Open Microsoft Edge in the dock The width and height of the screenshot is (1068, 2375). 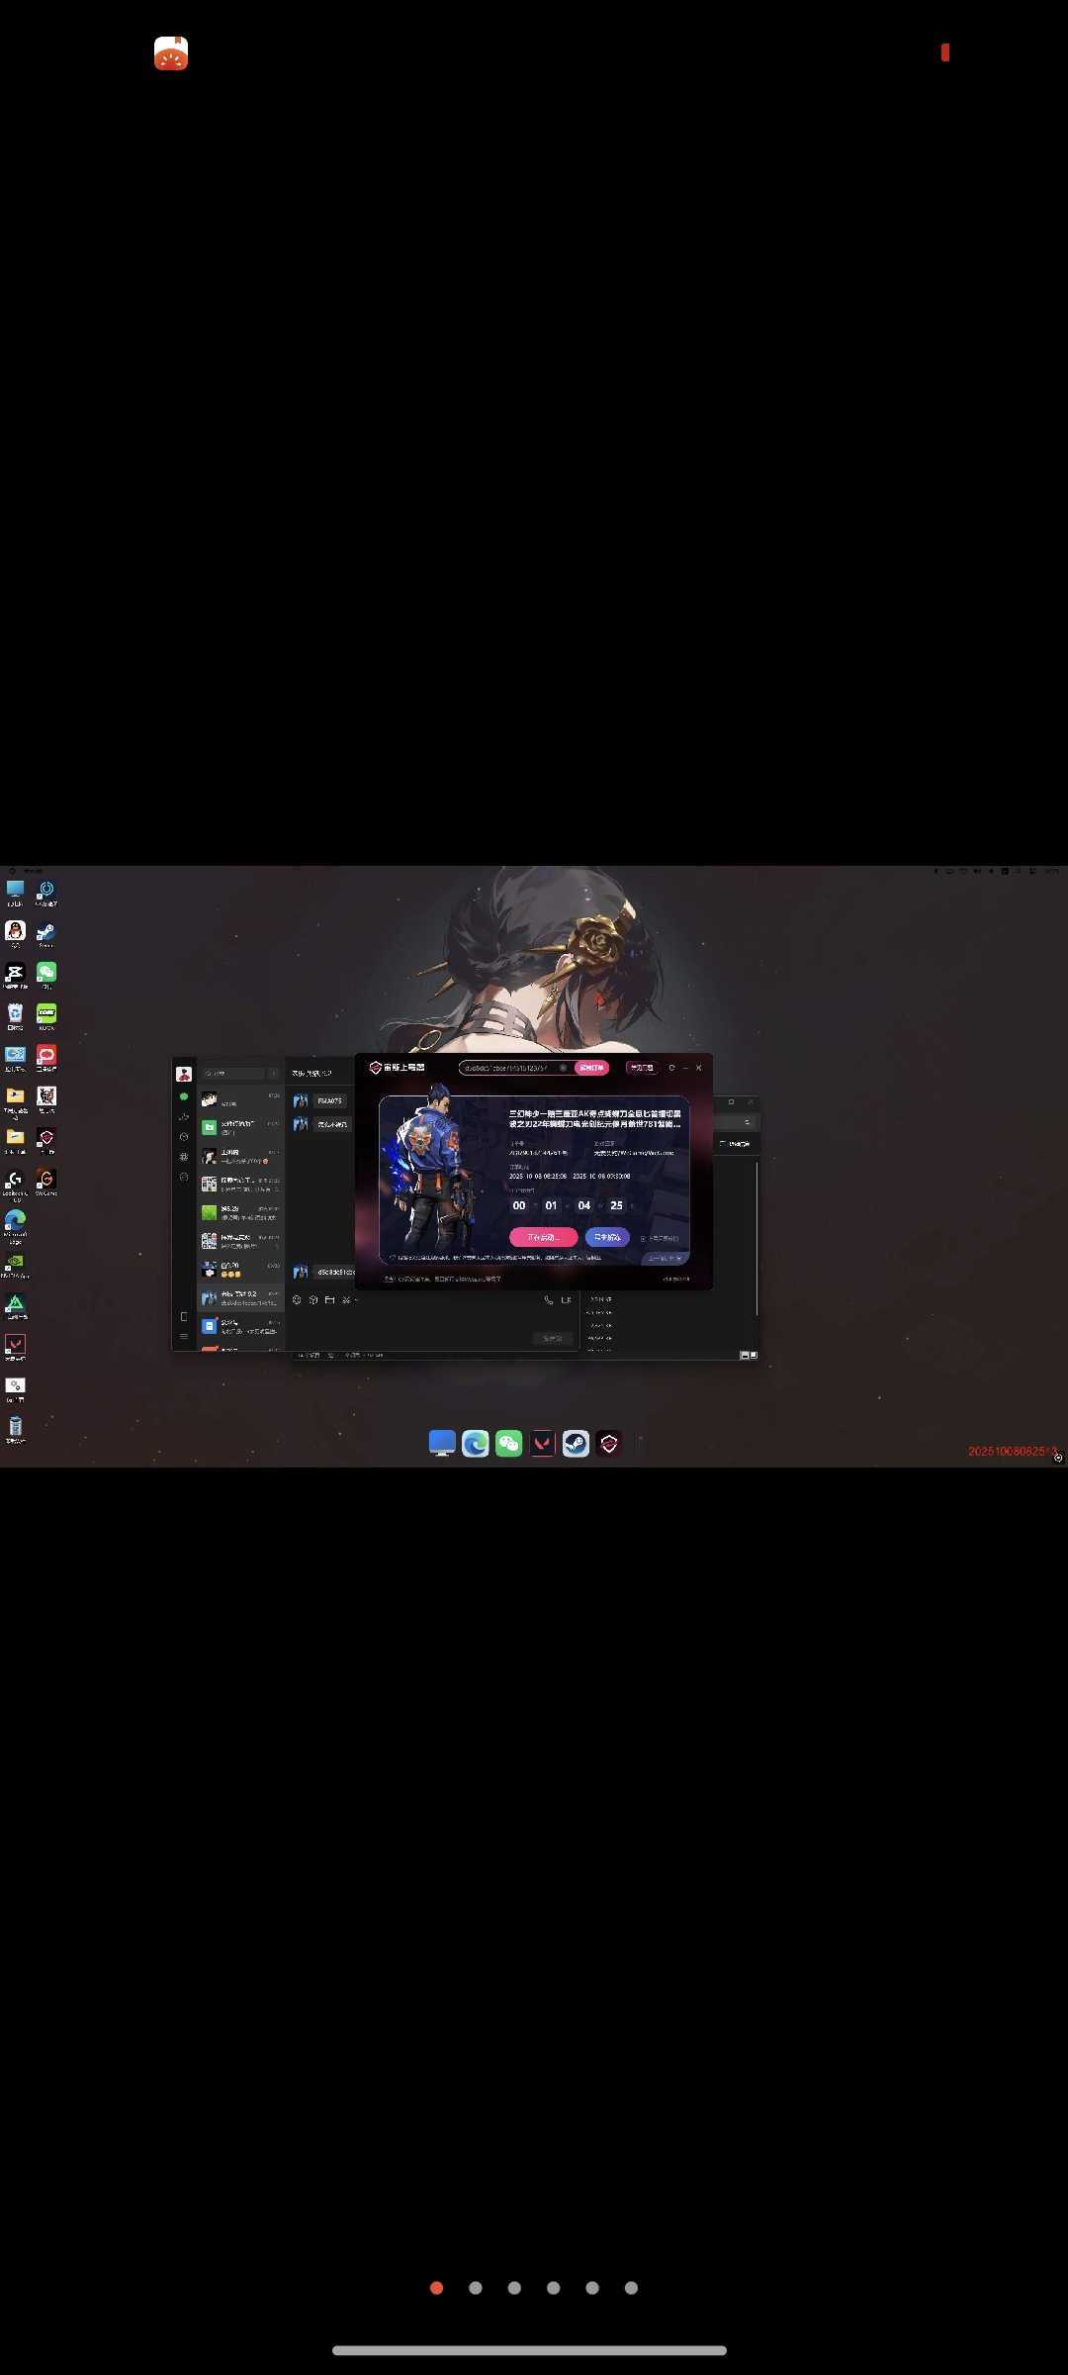point(476,1444)
